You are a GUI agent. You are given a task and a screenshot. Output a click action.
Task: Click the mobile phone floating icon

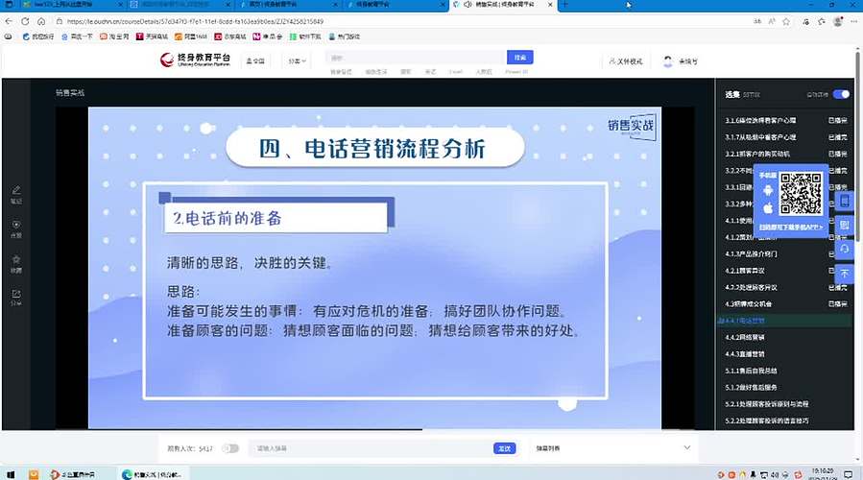(845, 201)
